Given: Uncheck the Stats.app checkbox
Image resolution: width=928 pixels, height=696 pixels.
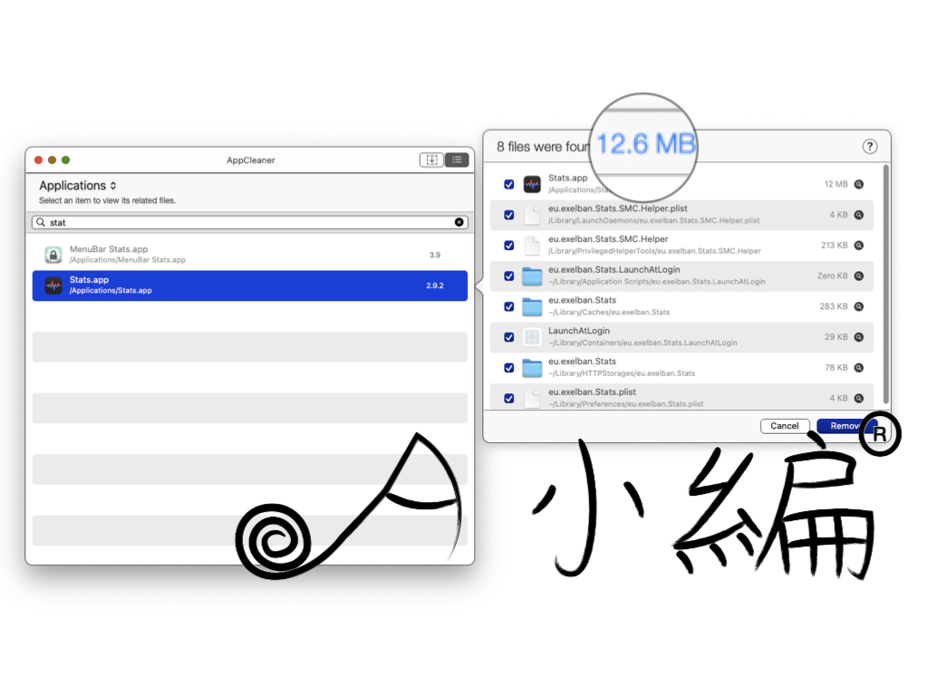Looking at the screenshot, I should coord(509,184).
